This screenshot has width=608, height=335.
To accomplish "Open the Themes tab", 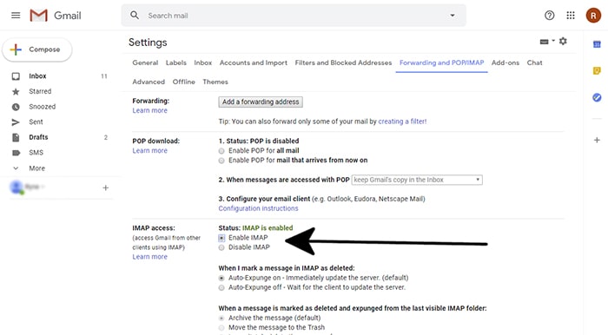I will coord(215,82).
